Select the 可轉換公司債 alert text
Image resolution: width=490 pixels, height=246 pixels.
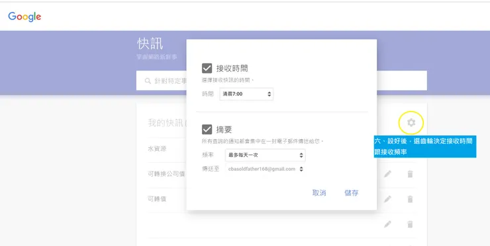point(166,173)
